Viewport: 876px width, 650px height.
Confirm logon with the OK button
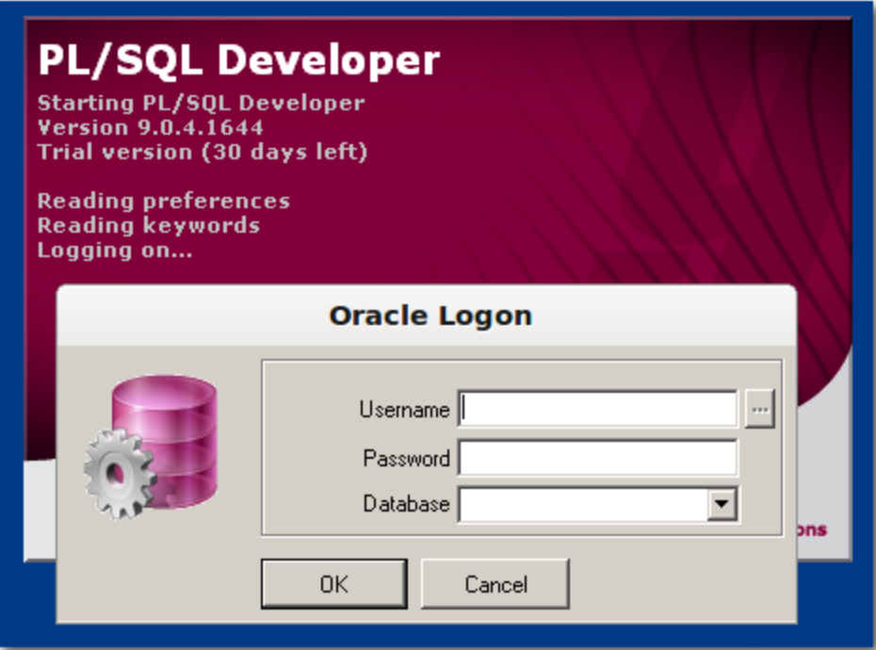(x=334, y=584)
